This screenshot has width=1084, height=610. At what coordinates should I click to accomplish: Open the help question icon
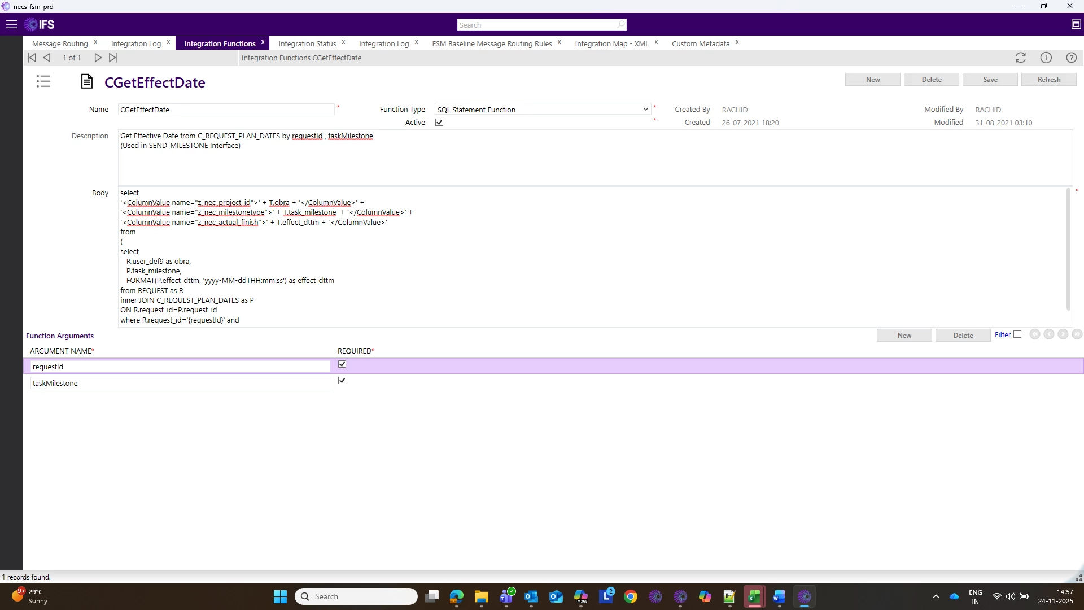pos(1071,58)
